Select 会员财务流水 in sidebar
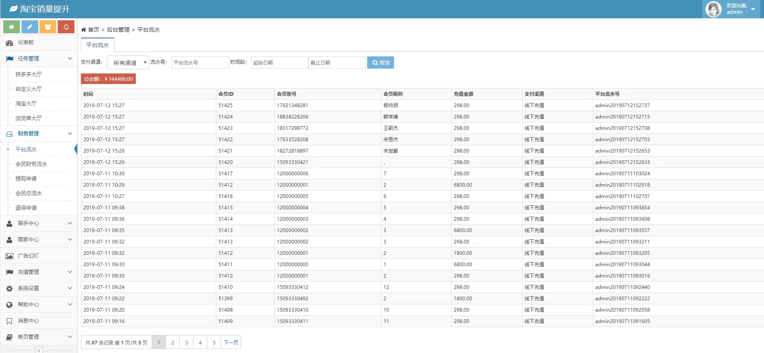 point(31,164)
